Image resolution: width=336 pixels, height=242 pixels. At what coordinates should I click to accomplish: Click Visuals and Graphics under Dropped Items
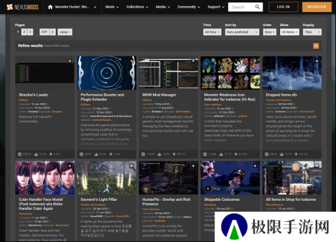pos(278,100)
